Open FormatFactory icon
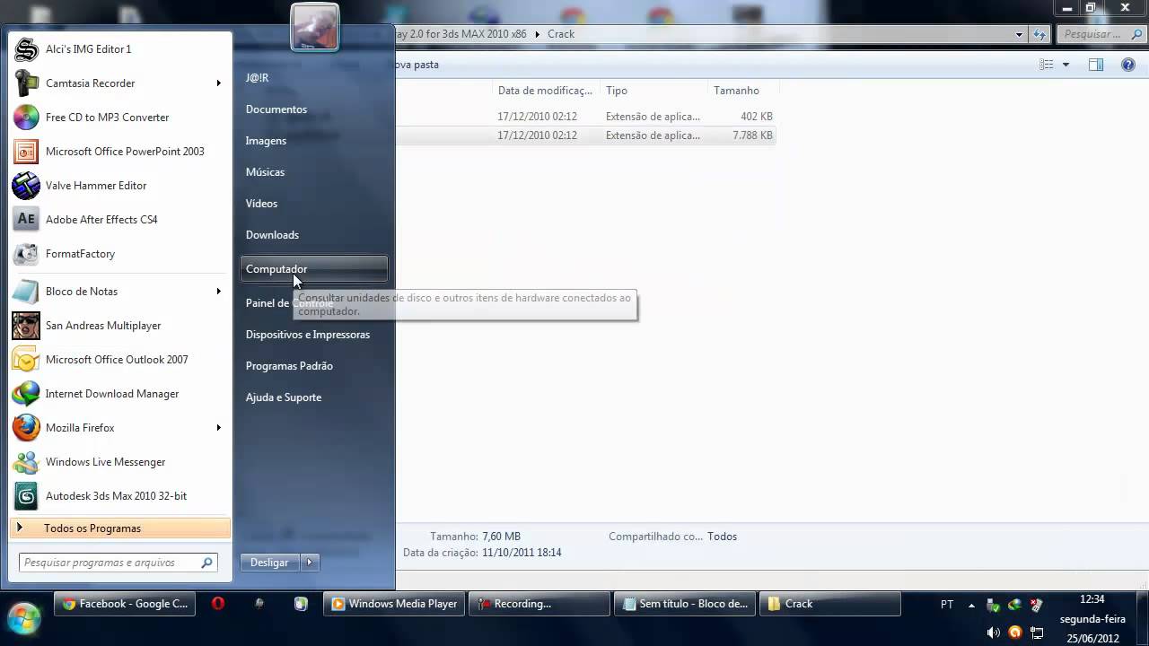 click(x=26, y=254)
